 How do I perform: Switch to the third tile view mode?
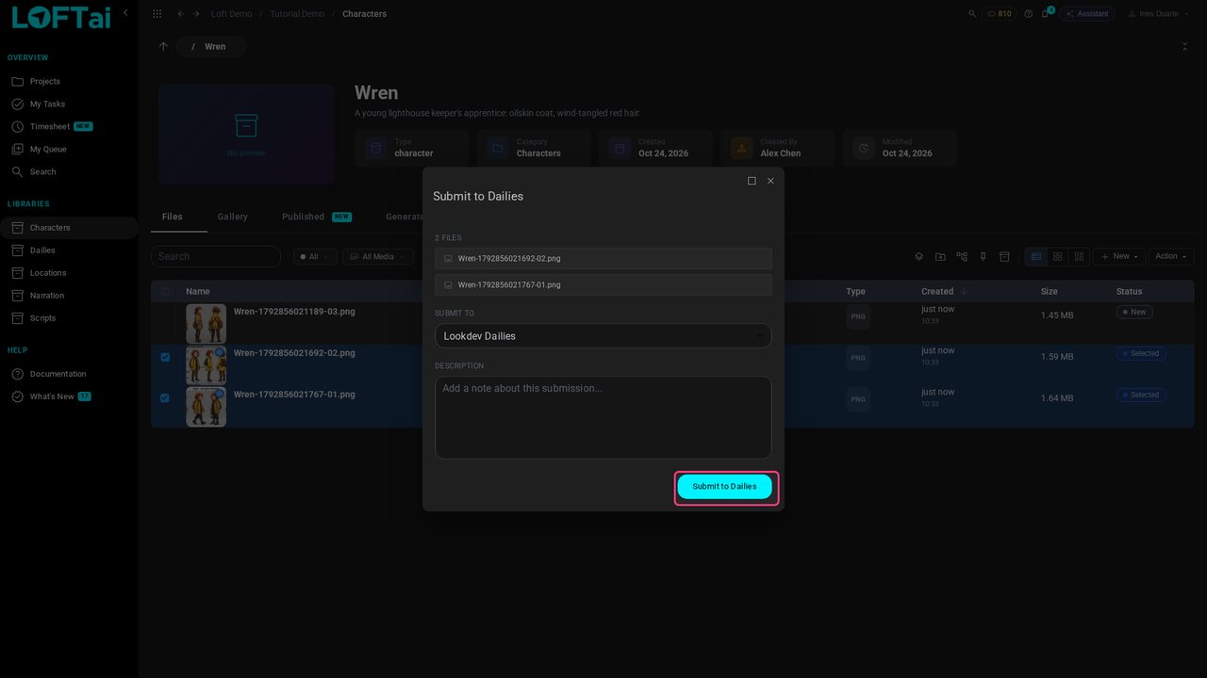[x=1080, y=256]
